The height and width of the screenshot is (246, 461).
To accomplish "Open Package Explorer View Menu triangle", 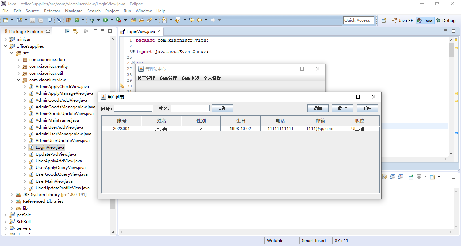I will 96,30.
